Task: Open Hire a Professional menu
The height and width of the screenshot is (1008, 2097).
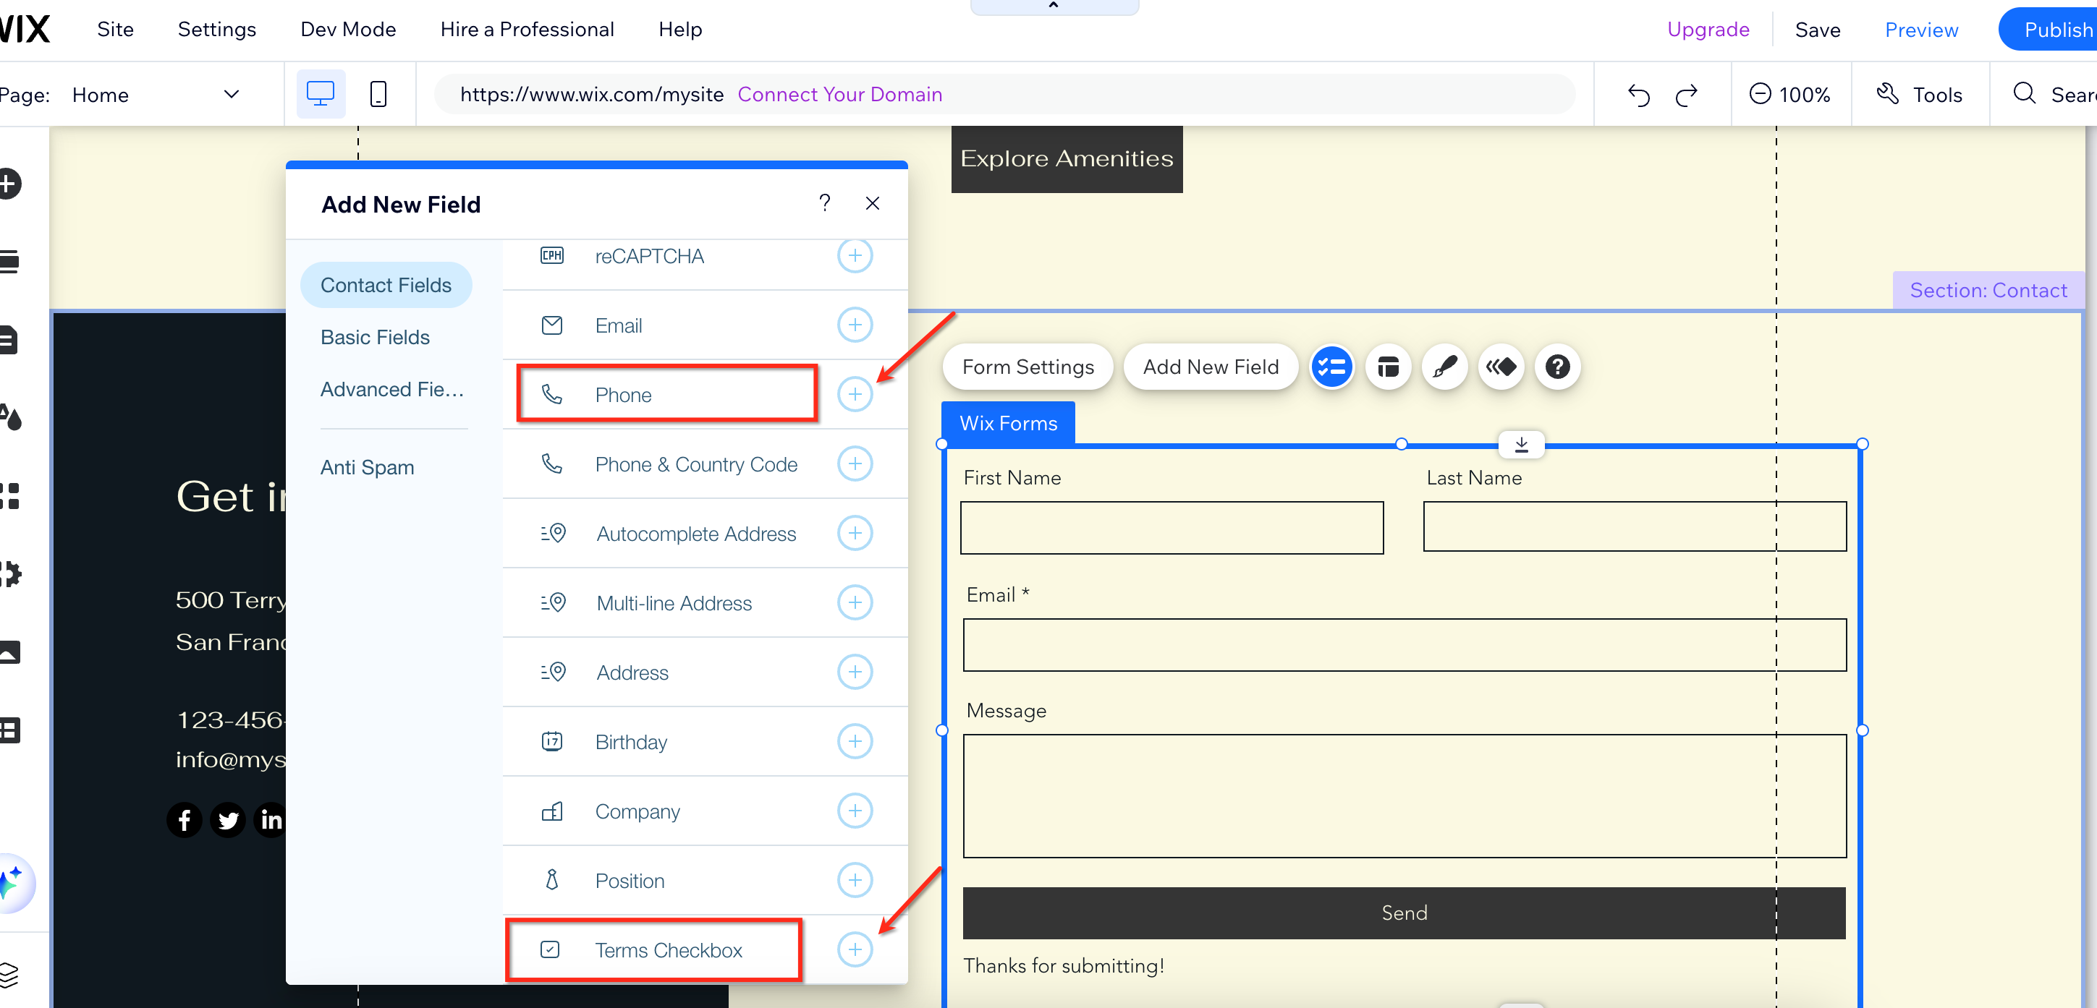Action: (527, 30)
